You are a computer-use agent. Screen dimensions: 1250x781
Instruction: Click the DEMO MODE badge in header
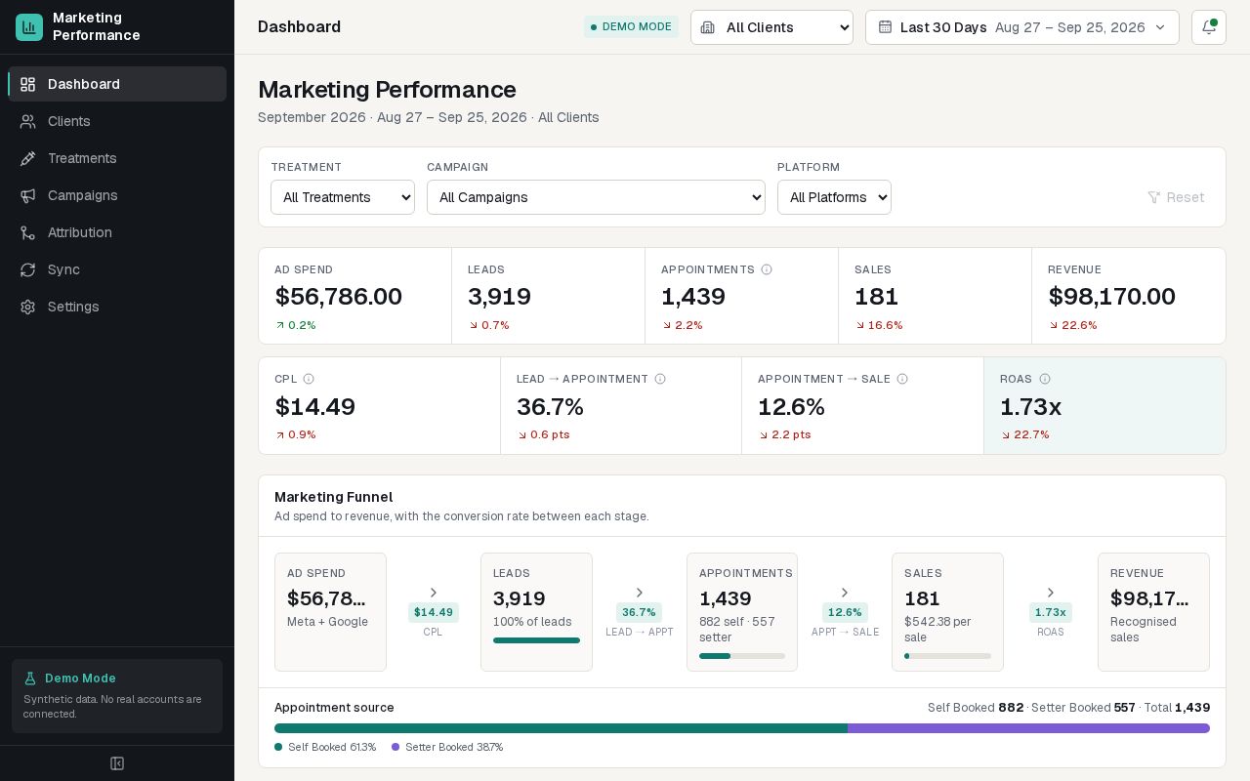(x=631, y=27)
